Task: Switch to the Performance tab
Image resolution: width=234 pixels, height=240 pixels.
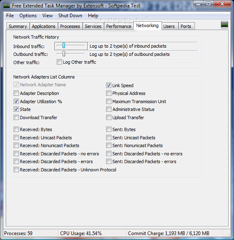Action: pyautogui.click(x=119, y=26)
